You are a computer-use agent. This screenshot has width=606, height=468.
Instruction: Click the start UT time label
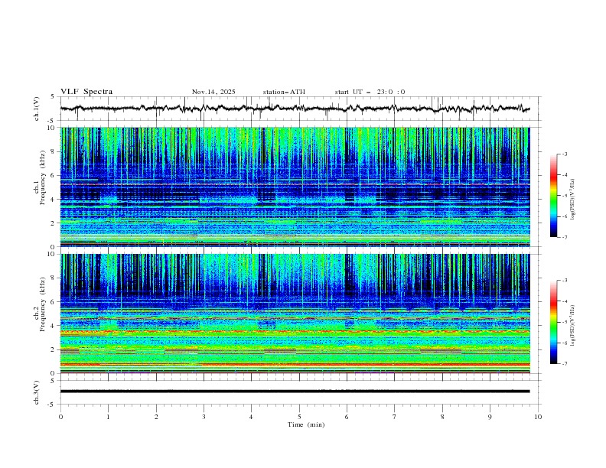[x=370, y=92]
